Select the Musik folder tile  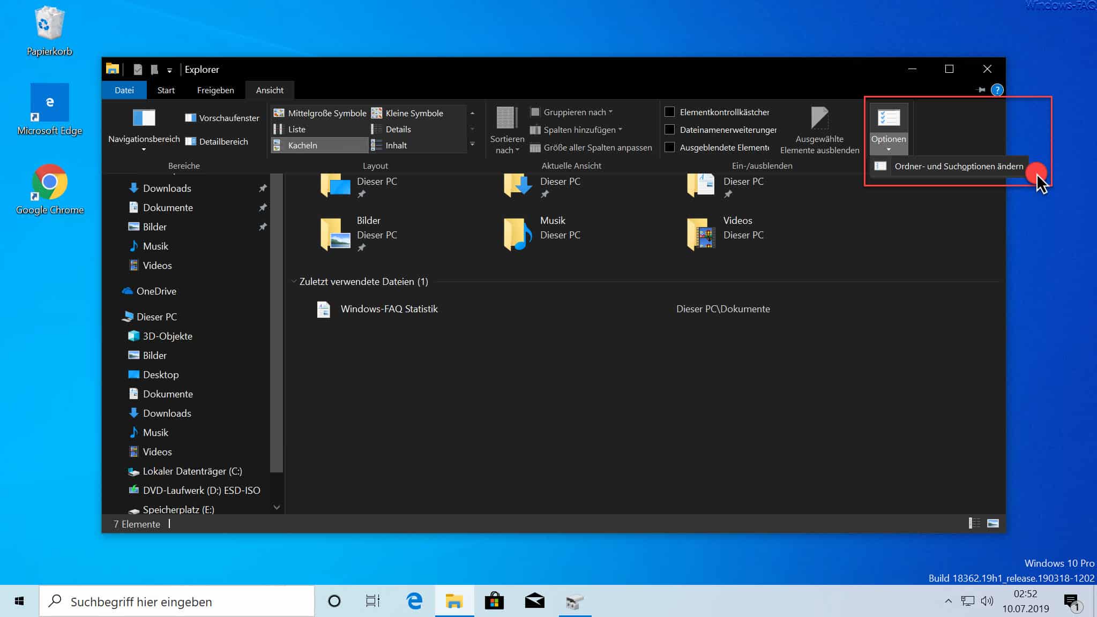(542, 234)
